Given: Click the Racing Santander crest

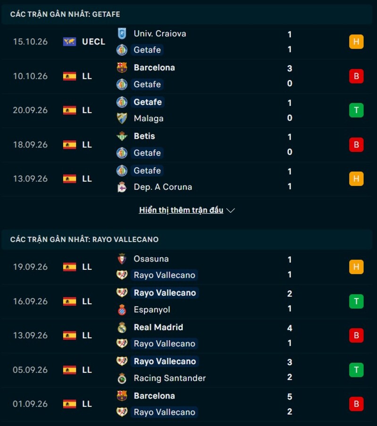Looking at the screenshot, I should click(122, 378).
